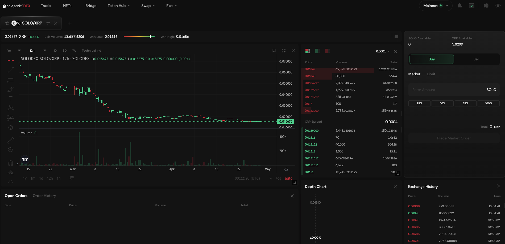Open the NFTs menu in the top navigation
Image resolution: width=505 pixels, height=244 pixels.
[67, 5]
